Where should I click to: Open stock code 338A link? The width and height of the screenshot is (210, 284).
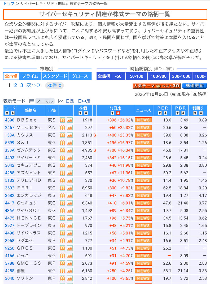10,150
